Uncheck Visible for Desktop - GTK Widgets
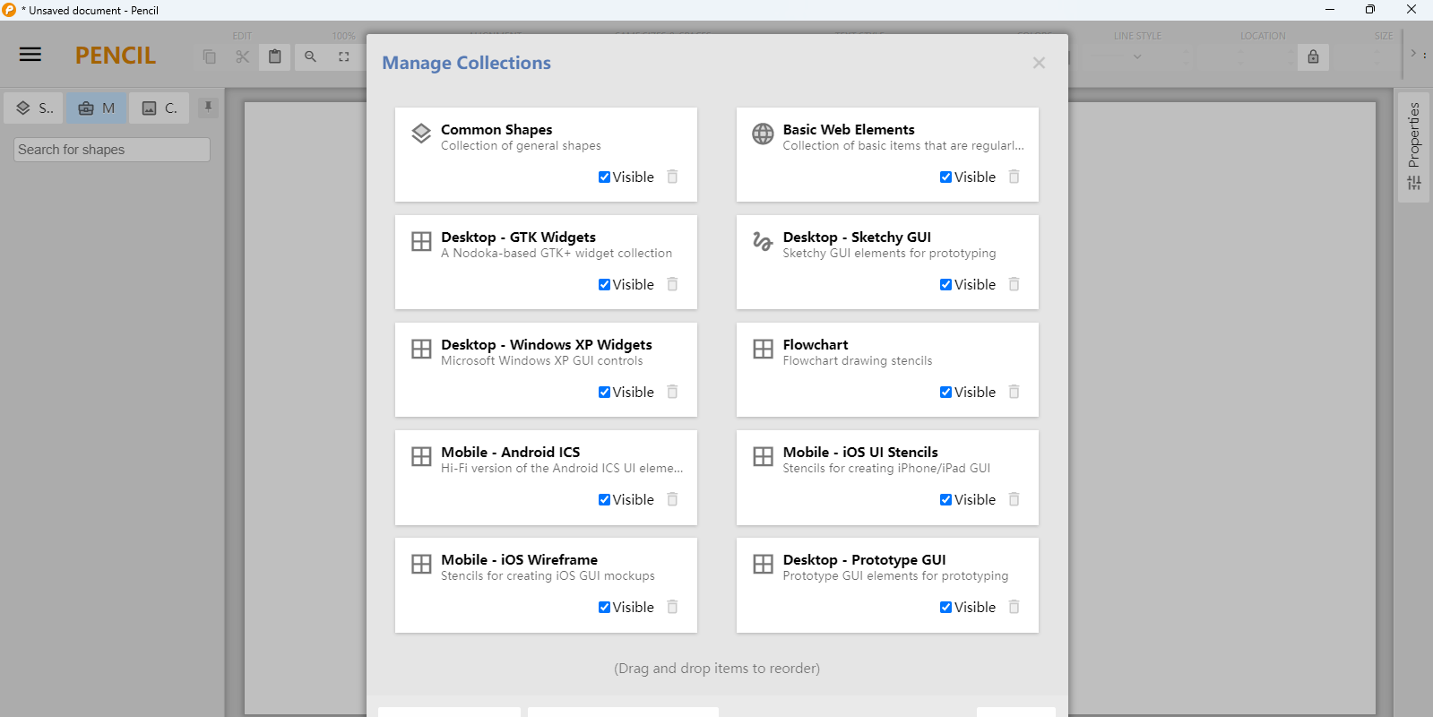The height and width of the screenshot is (717, 1433). 604,284
